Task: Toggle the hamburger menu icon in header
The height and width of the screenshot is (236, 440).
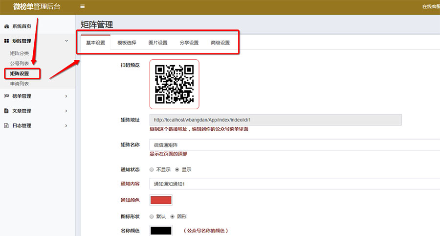Action: [83, 6]
